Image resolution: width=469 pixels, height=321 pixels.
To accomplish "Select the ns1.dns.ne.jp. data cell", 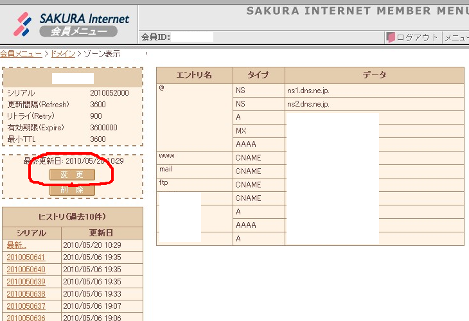I will coord(308,91).
